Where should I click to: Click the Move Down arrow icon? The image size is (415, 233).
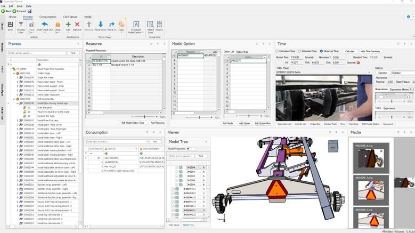[101, 26]
